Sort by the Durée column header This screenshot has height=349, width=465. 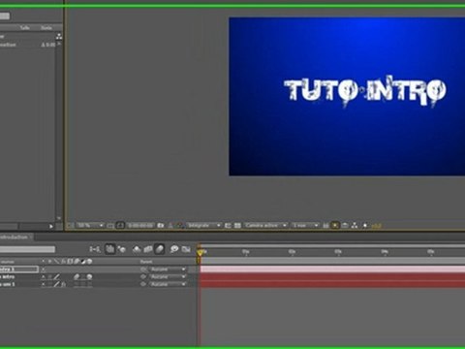[46, 28]
